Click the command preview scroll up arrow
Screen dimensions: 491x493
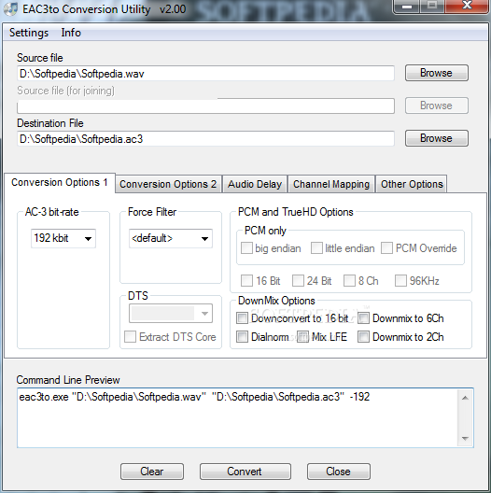[465, 398]
